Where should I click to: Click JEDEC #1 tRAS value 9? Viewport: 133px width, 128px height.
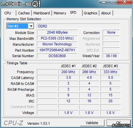point(68,95)
